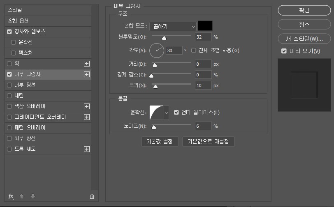Click 노이즈 slider handle
The width and height of the screenshot is (334, 207).
[154, 127]
